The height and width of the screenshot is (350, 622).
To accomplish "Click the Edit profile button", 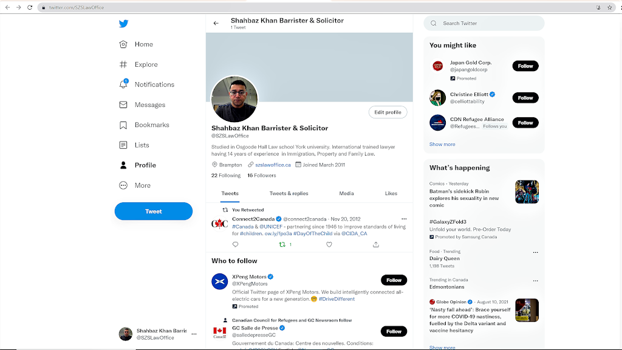I will point(388,112).
